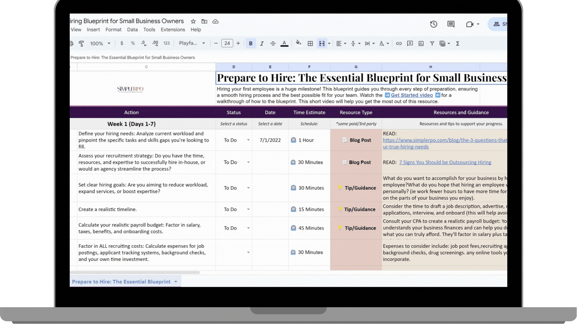The height and width of the screenshot is (324, 577).
Task: Click the create filter funnel icon
Action: point(432,43)
